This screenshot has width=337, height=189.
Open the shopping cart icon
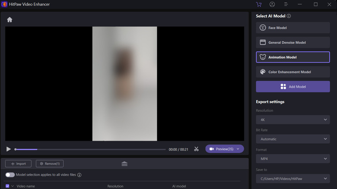259,4
